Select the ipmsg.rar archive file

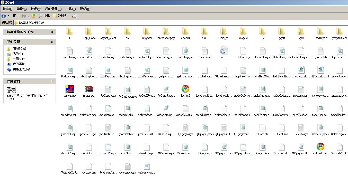(x=89, y=89)
